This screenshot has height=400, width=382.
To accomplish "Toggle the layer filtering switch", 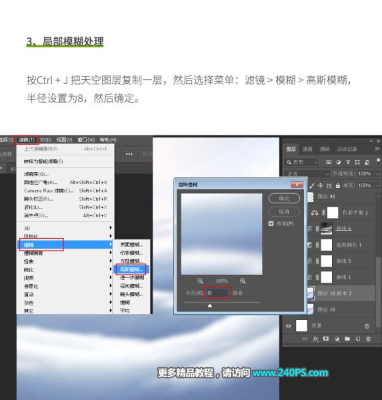I will point(378,161).
